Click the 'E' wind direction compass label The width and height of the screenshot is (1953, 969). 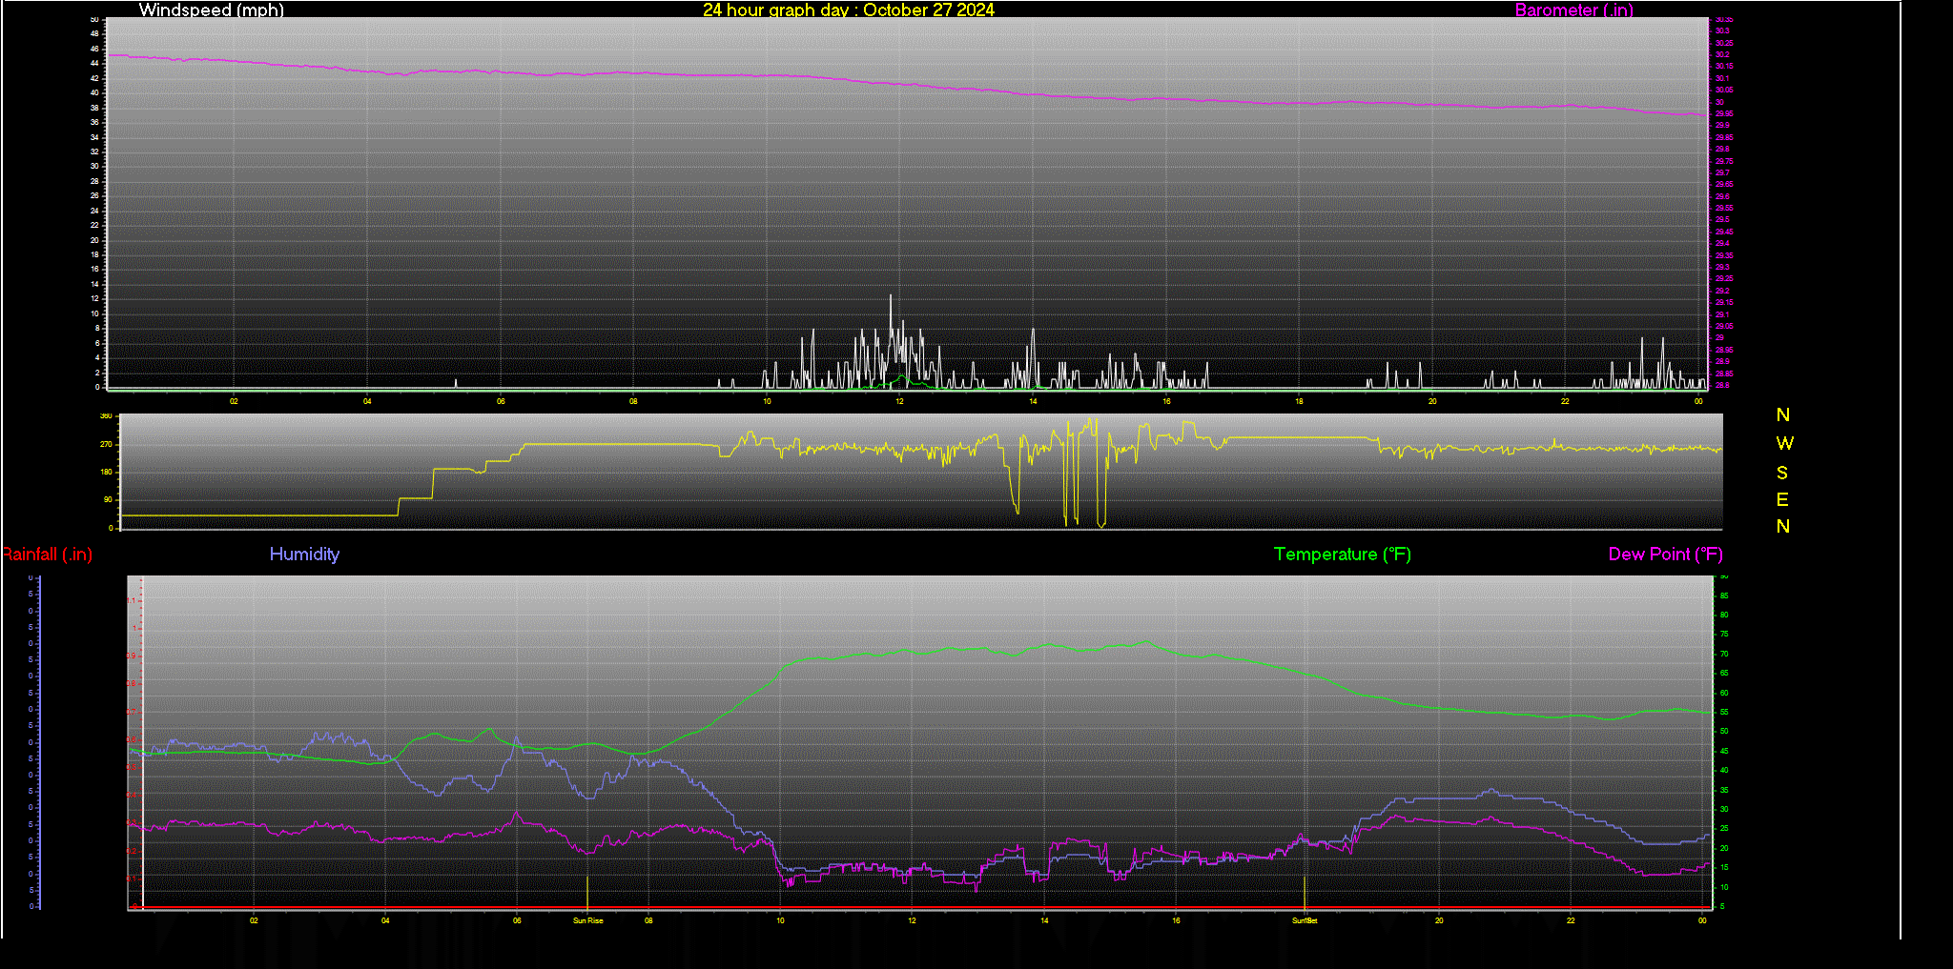pyautogui.click(x=1782, y=499)
